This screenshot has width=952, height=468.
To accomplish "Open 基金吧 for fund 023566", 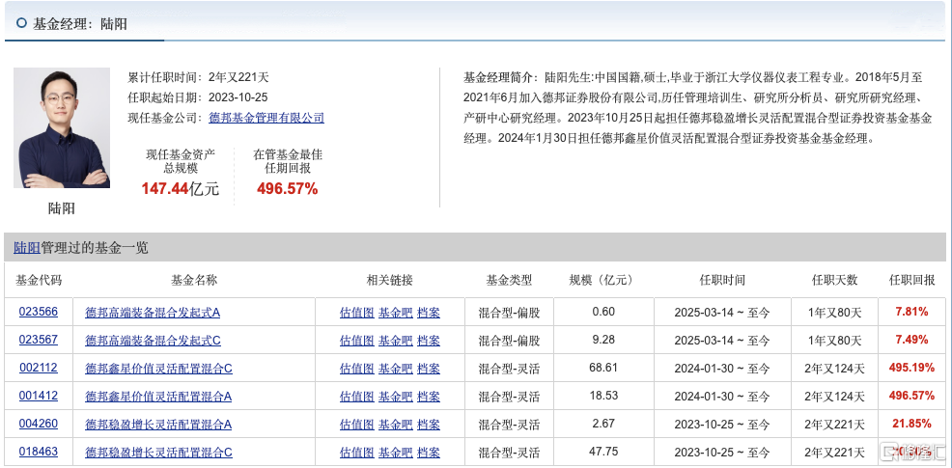I will tap(396, 313).
